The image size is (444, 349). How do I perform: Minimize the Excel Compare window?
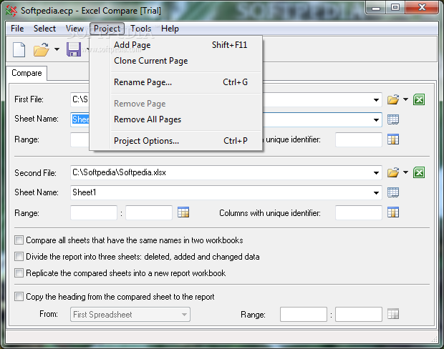376,7
